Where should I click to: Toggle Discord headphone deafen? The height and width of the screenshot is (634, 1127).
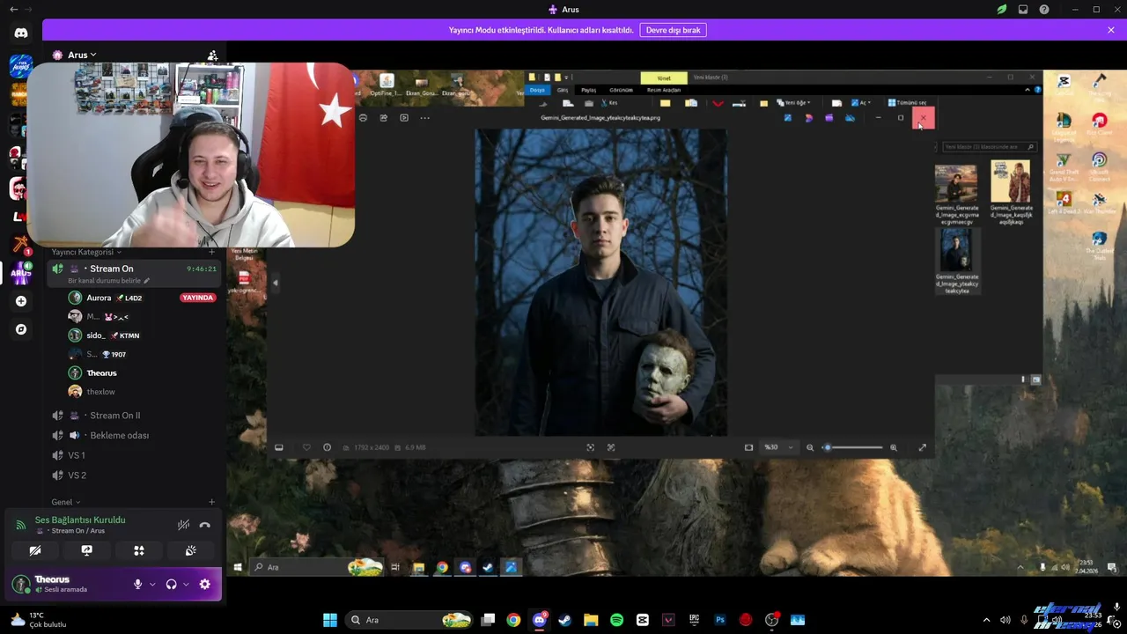(171, 584)
